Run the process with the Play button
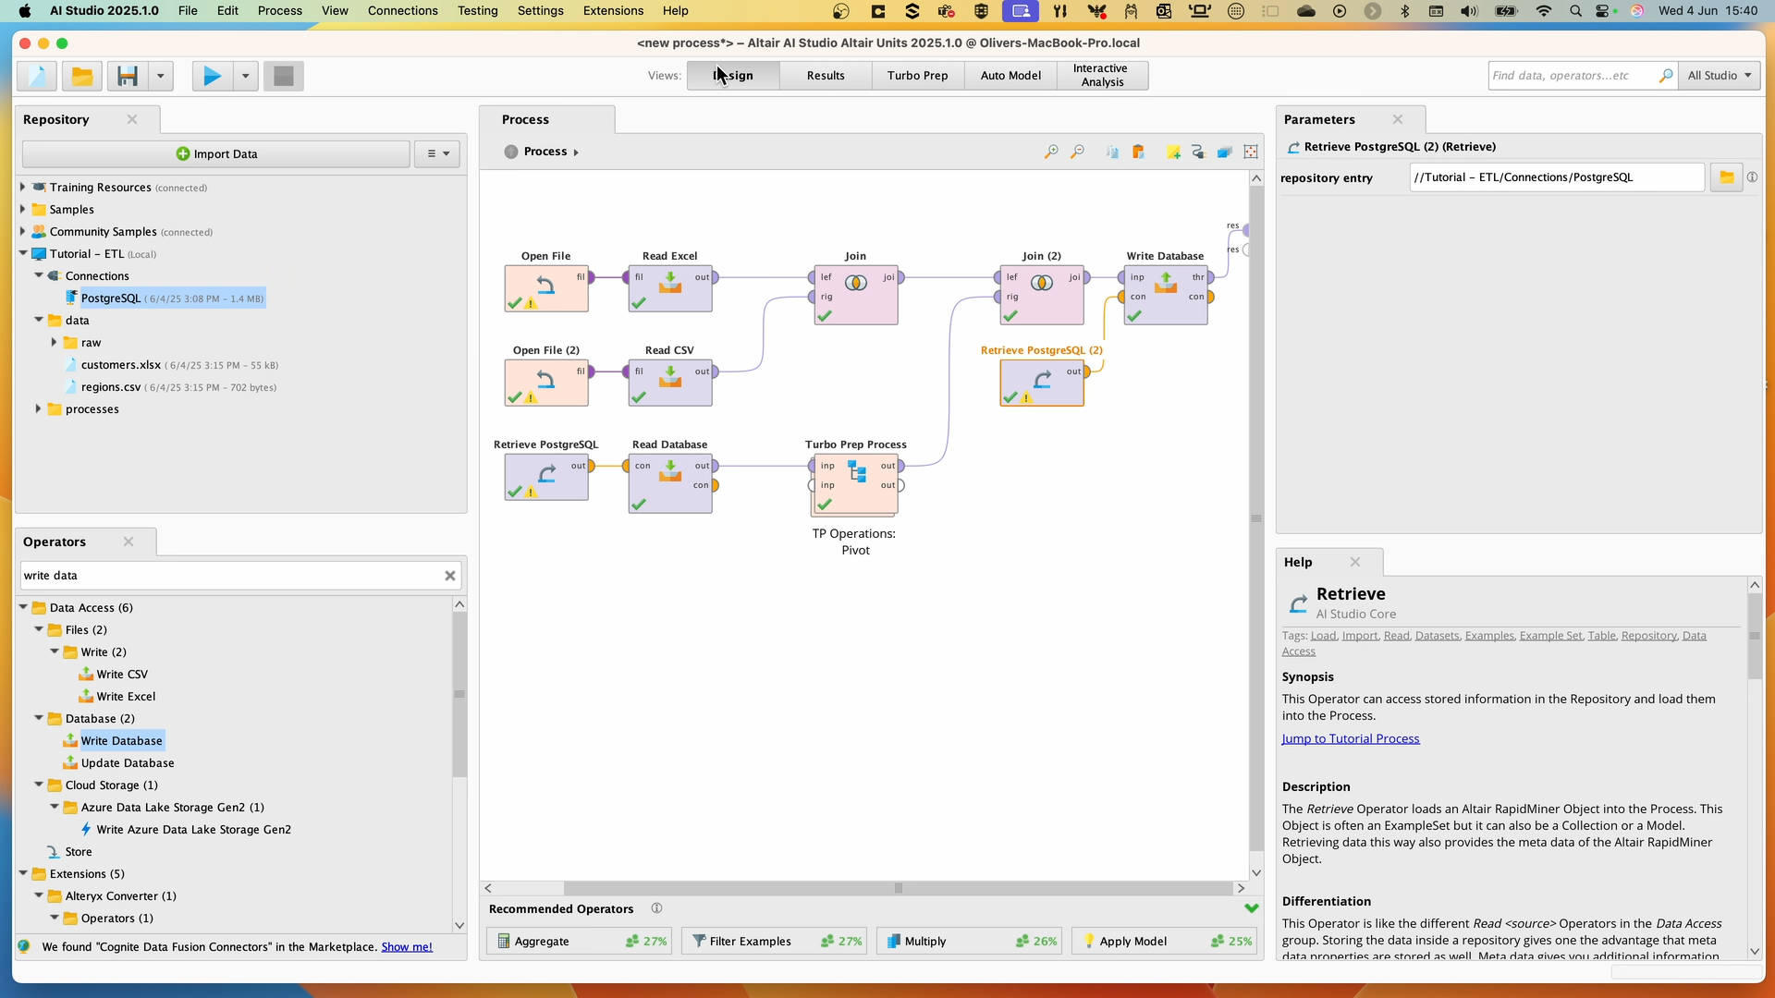The height and width of the screenshot is (998, 1775). [211, 76]
